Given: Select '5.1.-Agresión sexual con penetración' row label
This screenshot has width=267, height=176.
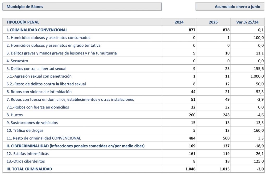Looking at the screenshot, I should pyautogui.click(x=39, y=76).
